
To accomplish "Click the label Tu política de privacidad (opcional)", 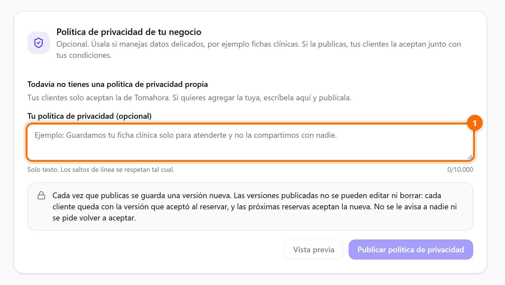I will pyautogui.click(x=89, y=116).
